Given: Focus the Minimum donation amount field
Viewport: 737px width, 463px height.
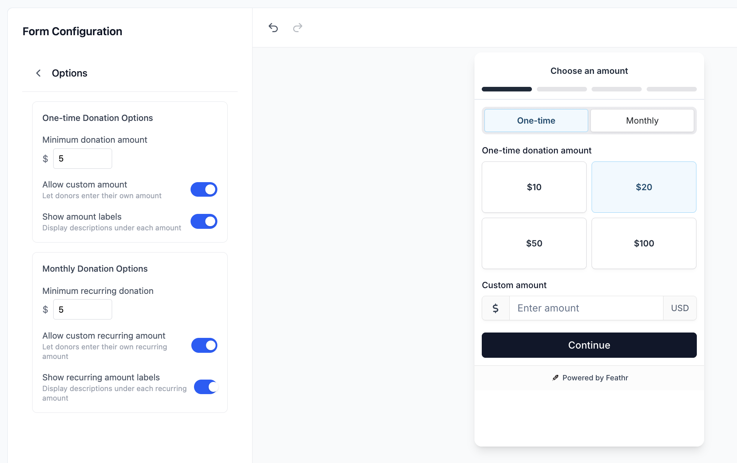Looking at the screenshot, I should [83, 158].
